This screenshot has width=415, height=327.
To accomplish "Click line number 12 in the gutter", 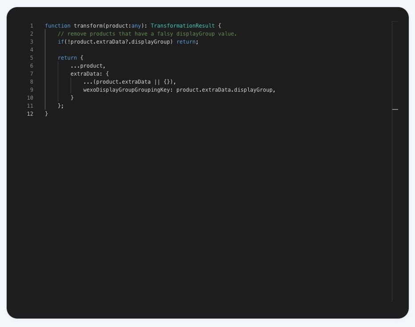I will point(30,114).
